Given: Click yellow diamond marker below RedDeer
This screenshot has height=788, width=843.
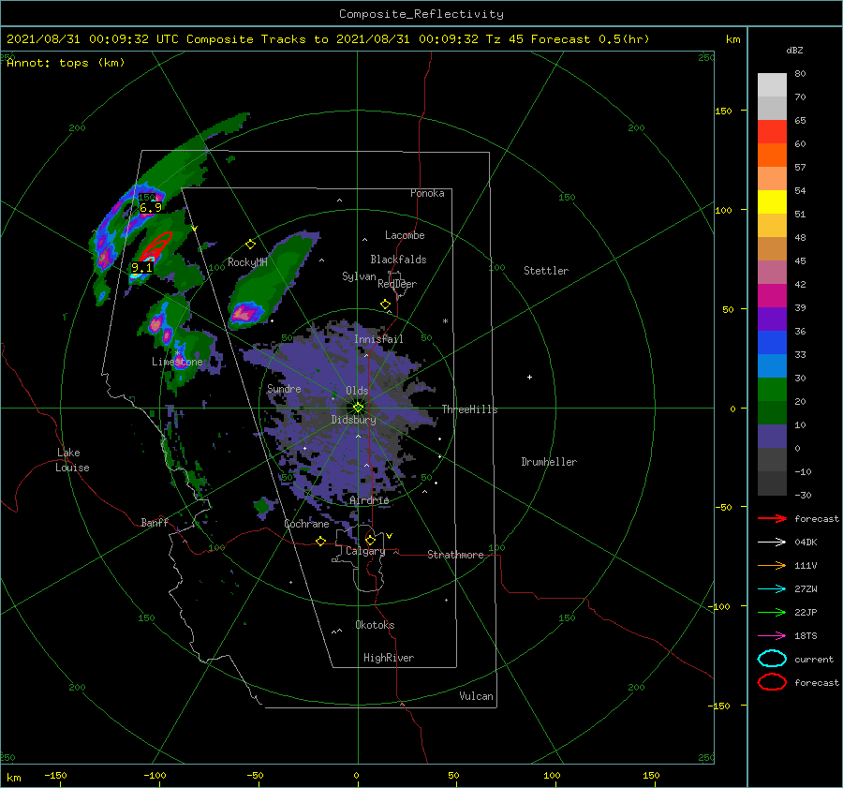Looking at the screenshot, I should [386, 305].
